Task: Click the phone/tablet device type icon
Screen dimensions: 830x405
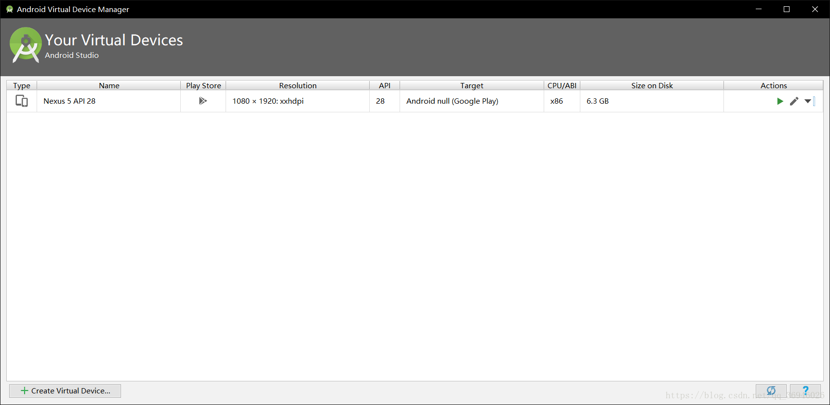Action: [x=22, y=101]
